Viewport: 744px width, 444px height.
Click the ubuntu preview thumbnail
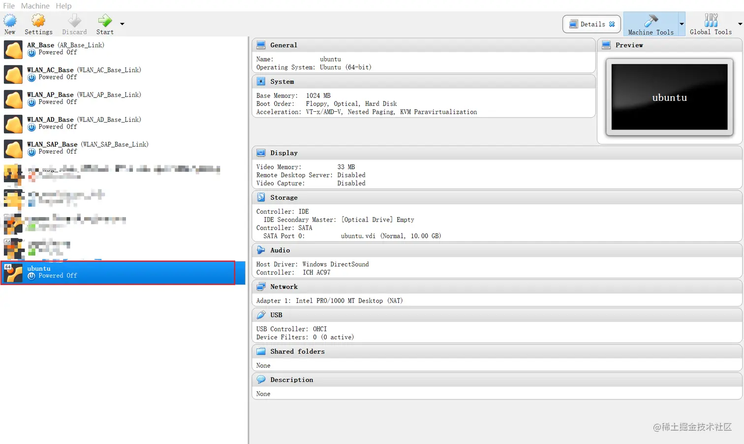coord(669,97)
